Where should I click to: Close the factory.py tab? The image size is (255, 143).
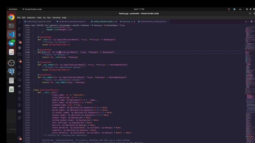pyautogui.click(x=134, y=21)
